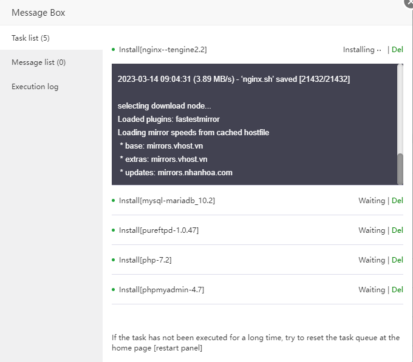Click the 'Message Box' title text

38,13
